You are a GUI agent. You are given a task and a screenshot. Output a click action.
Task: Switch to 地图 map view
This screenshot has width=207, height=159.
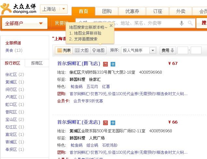[98, 51]
